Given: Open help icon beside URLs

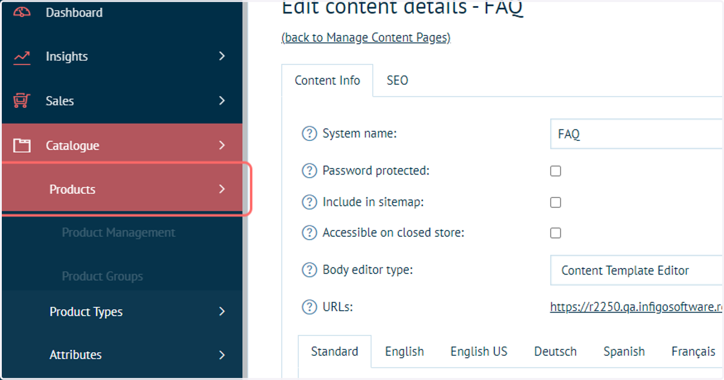Looking at the screenshot, I should click(309, 307).
